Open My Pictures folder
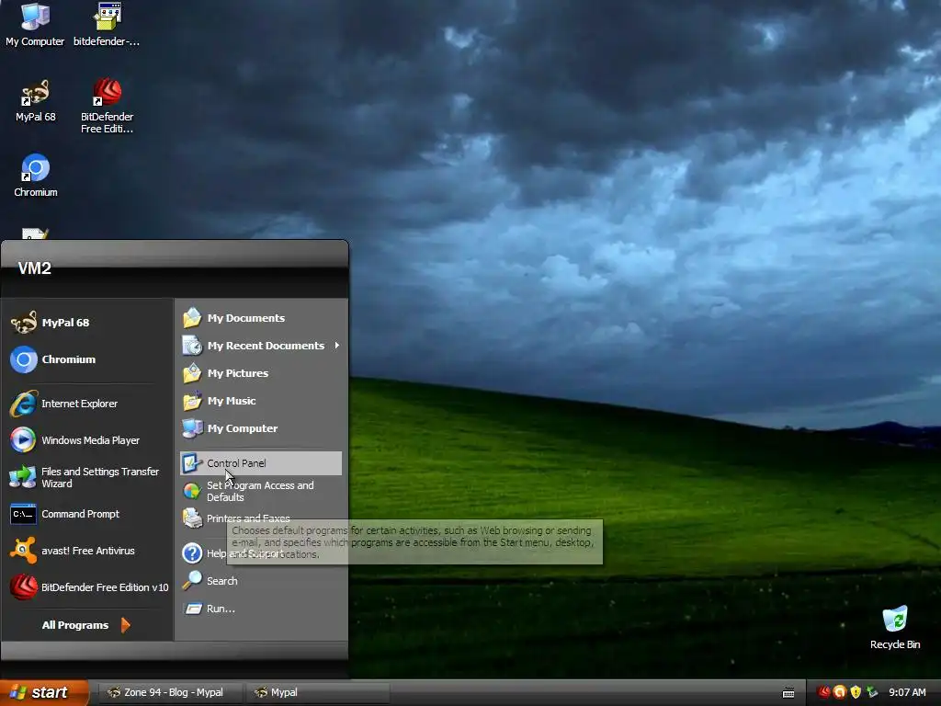Screen dimensions: 941x706 pos(261,373)
